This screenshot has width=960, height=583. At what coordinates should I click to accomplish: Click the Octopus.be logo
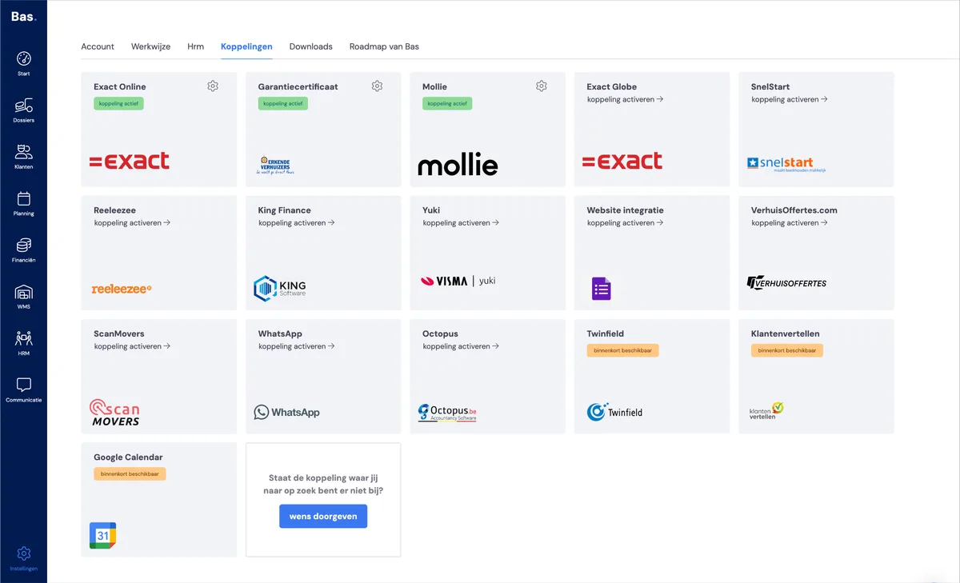tap(447, 413)
